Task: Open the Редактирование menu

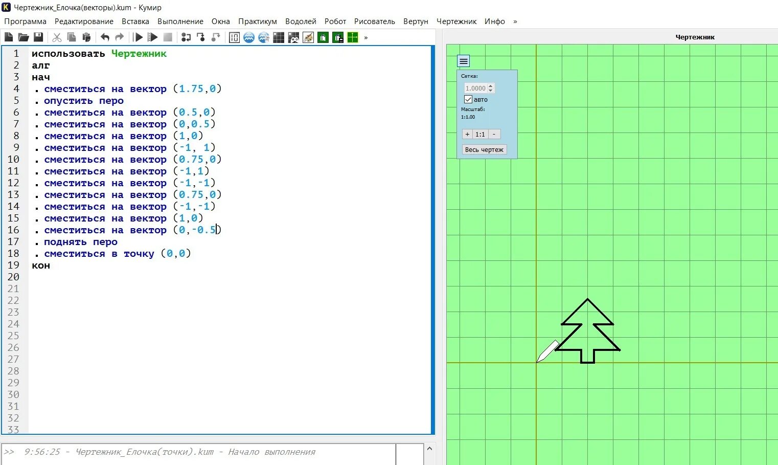Action: [x=84, y=21]
